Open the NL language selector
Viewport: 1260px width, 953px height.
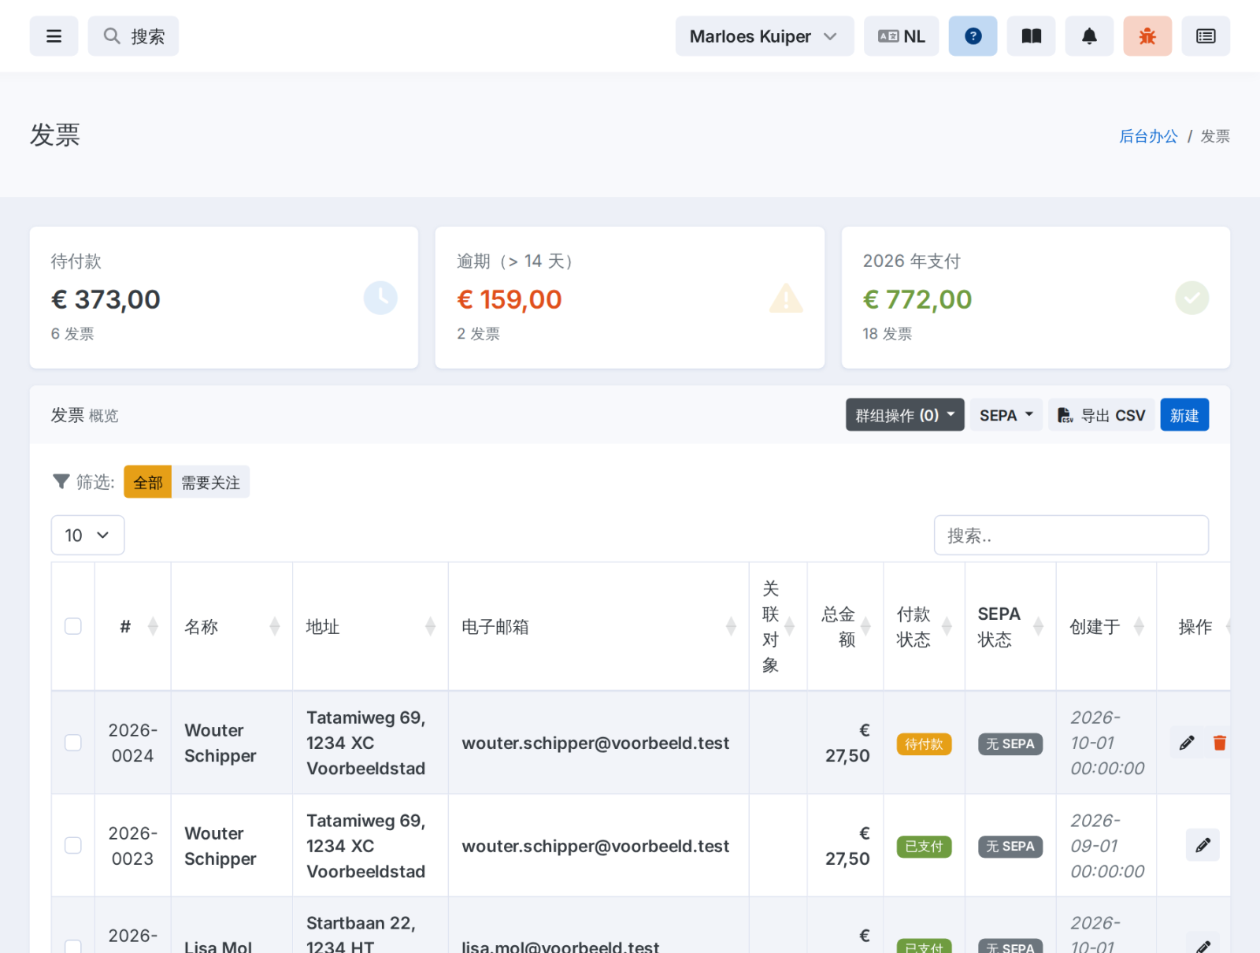pos(901,36)
